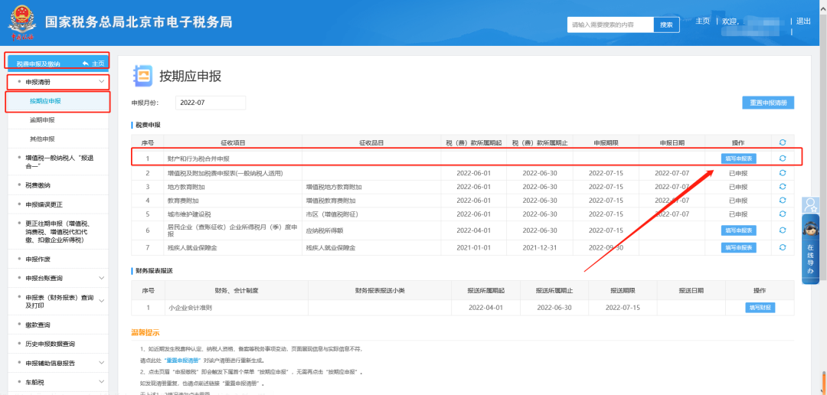
Task: Select 逾期申报 in the sidebar
Action: 43,120
